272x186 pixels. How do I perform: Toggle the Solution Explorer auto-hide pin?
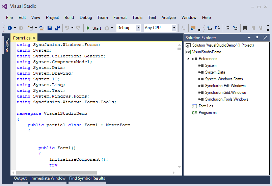tap(257, 38)
